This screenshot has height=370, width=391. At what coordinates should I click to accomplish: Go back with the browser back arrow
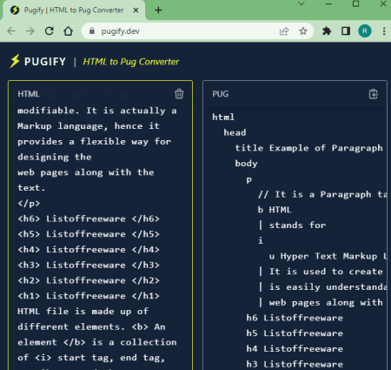coord(11,31)
